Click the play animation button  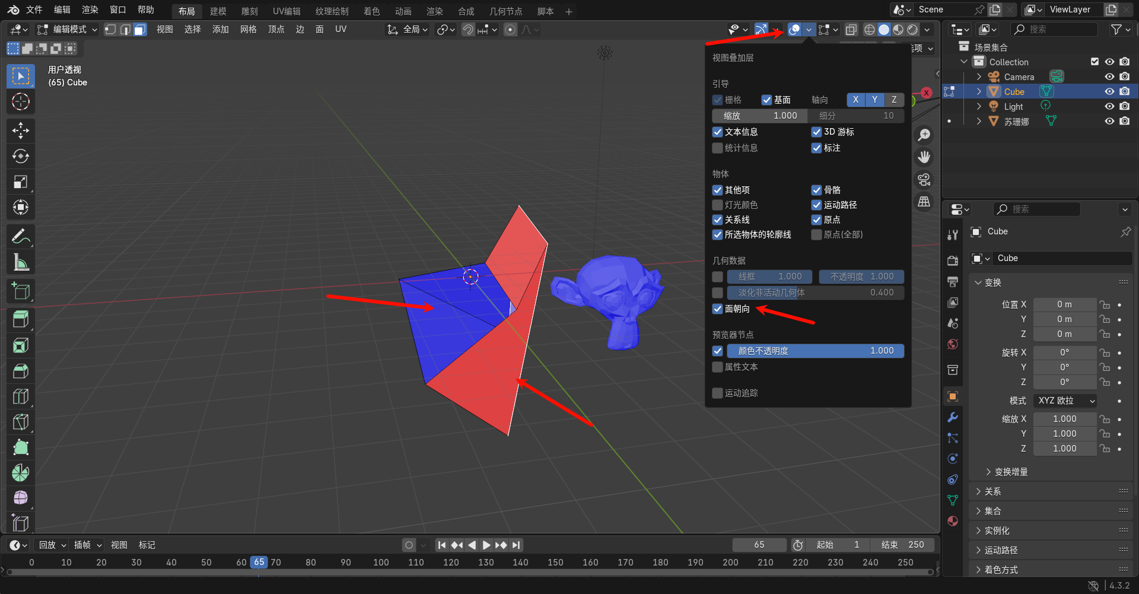point(486,545)
